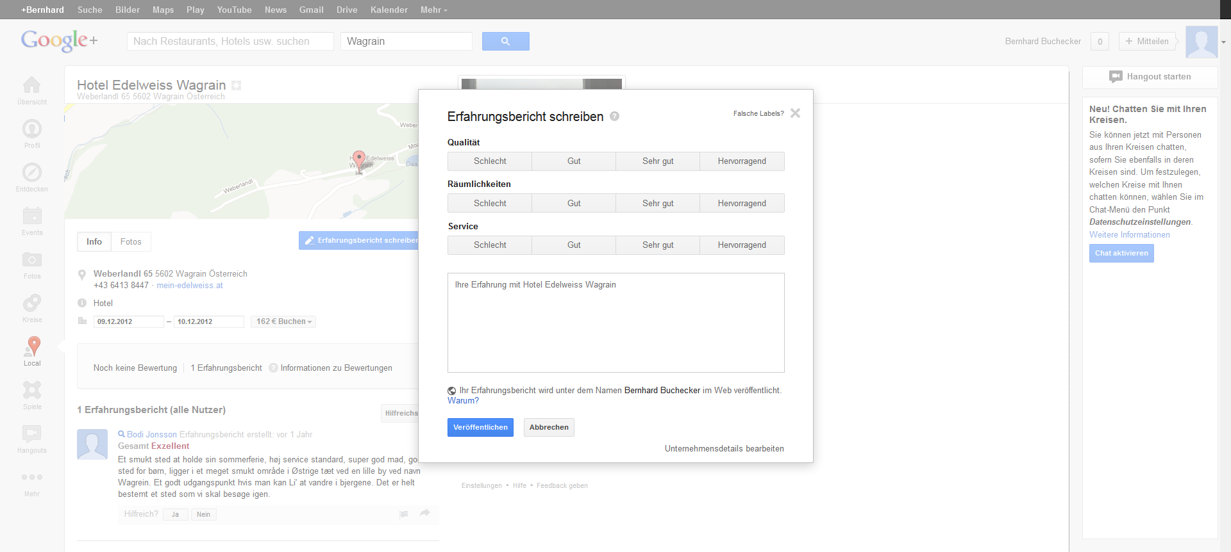1231x552 pixels.
Task: Click Nein under Hilfreich?
Action: [x=203, y=514]
